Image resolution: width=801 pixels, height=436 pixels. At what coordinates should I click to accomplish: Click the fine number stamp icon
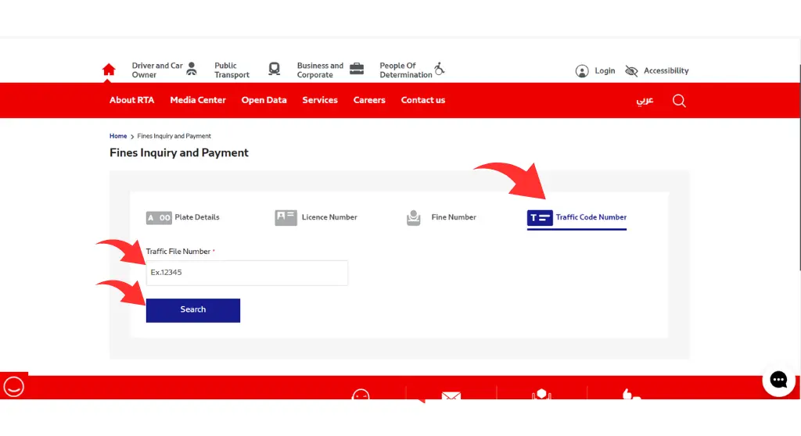point(413,218)
